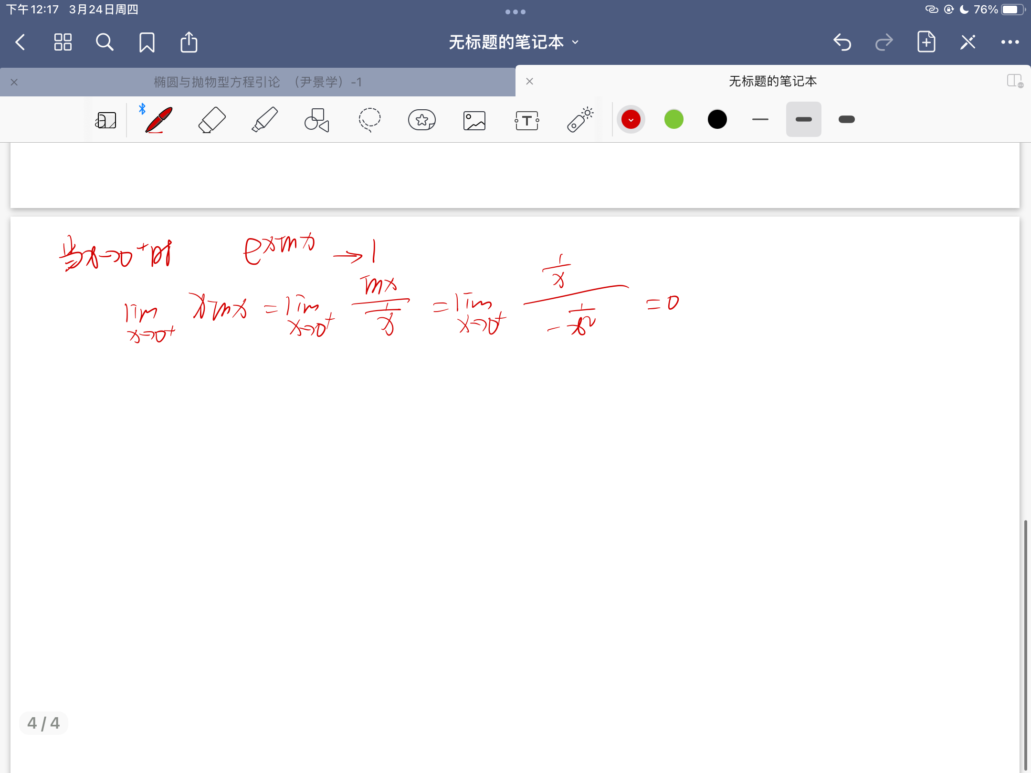Select the Highlighter tool

click(x=264, y=120)
